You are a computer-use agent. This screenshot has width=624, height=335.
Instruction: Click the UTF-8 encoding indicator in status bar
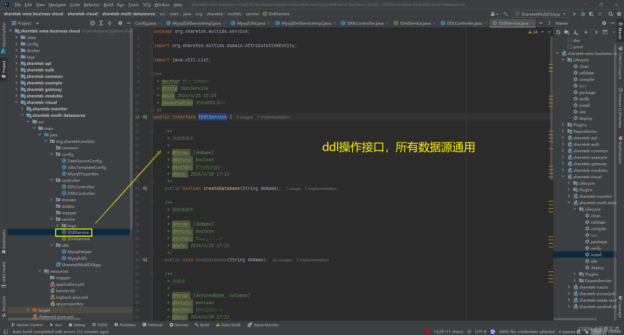coord(480,331)
